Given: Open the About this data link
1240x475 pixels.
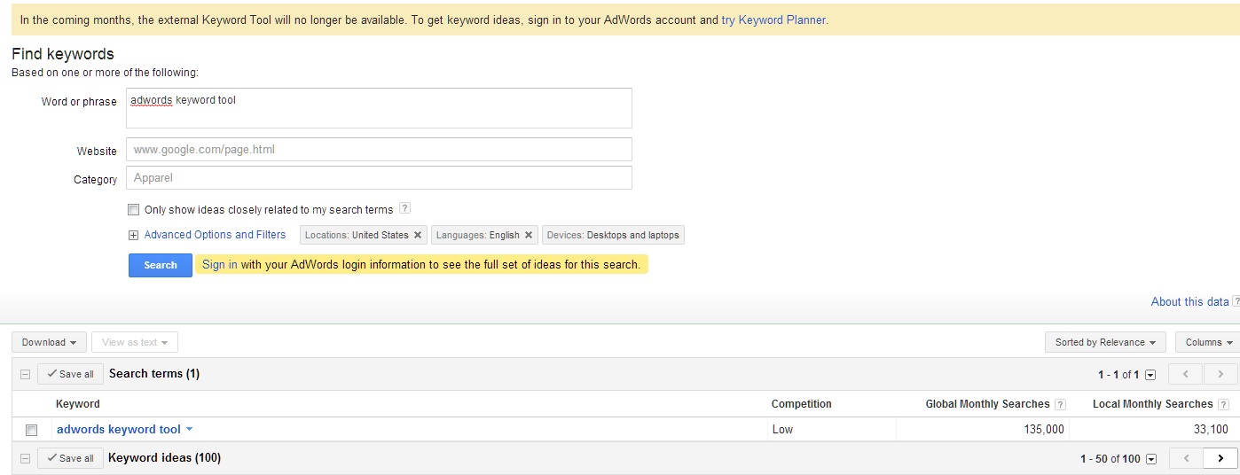Looking at the screenshot, I should point(1189,301).
